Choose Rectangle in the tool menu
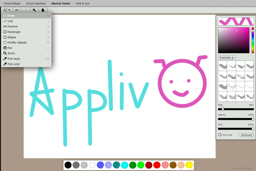256x171 pixels. pos(26,32)
